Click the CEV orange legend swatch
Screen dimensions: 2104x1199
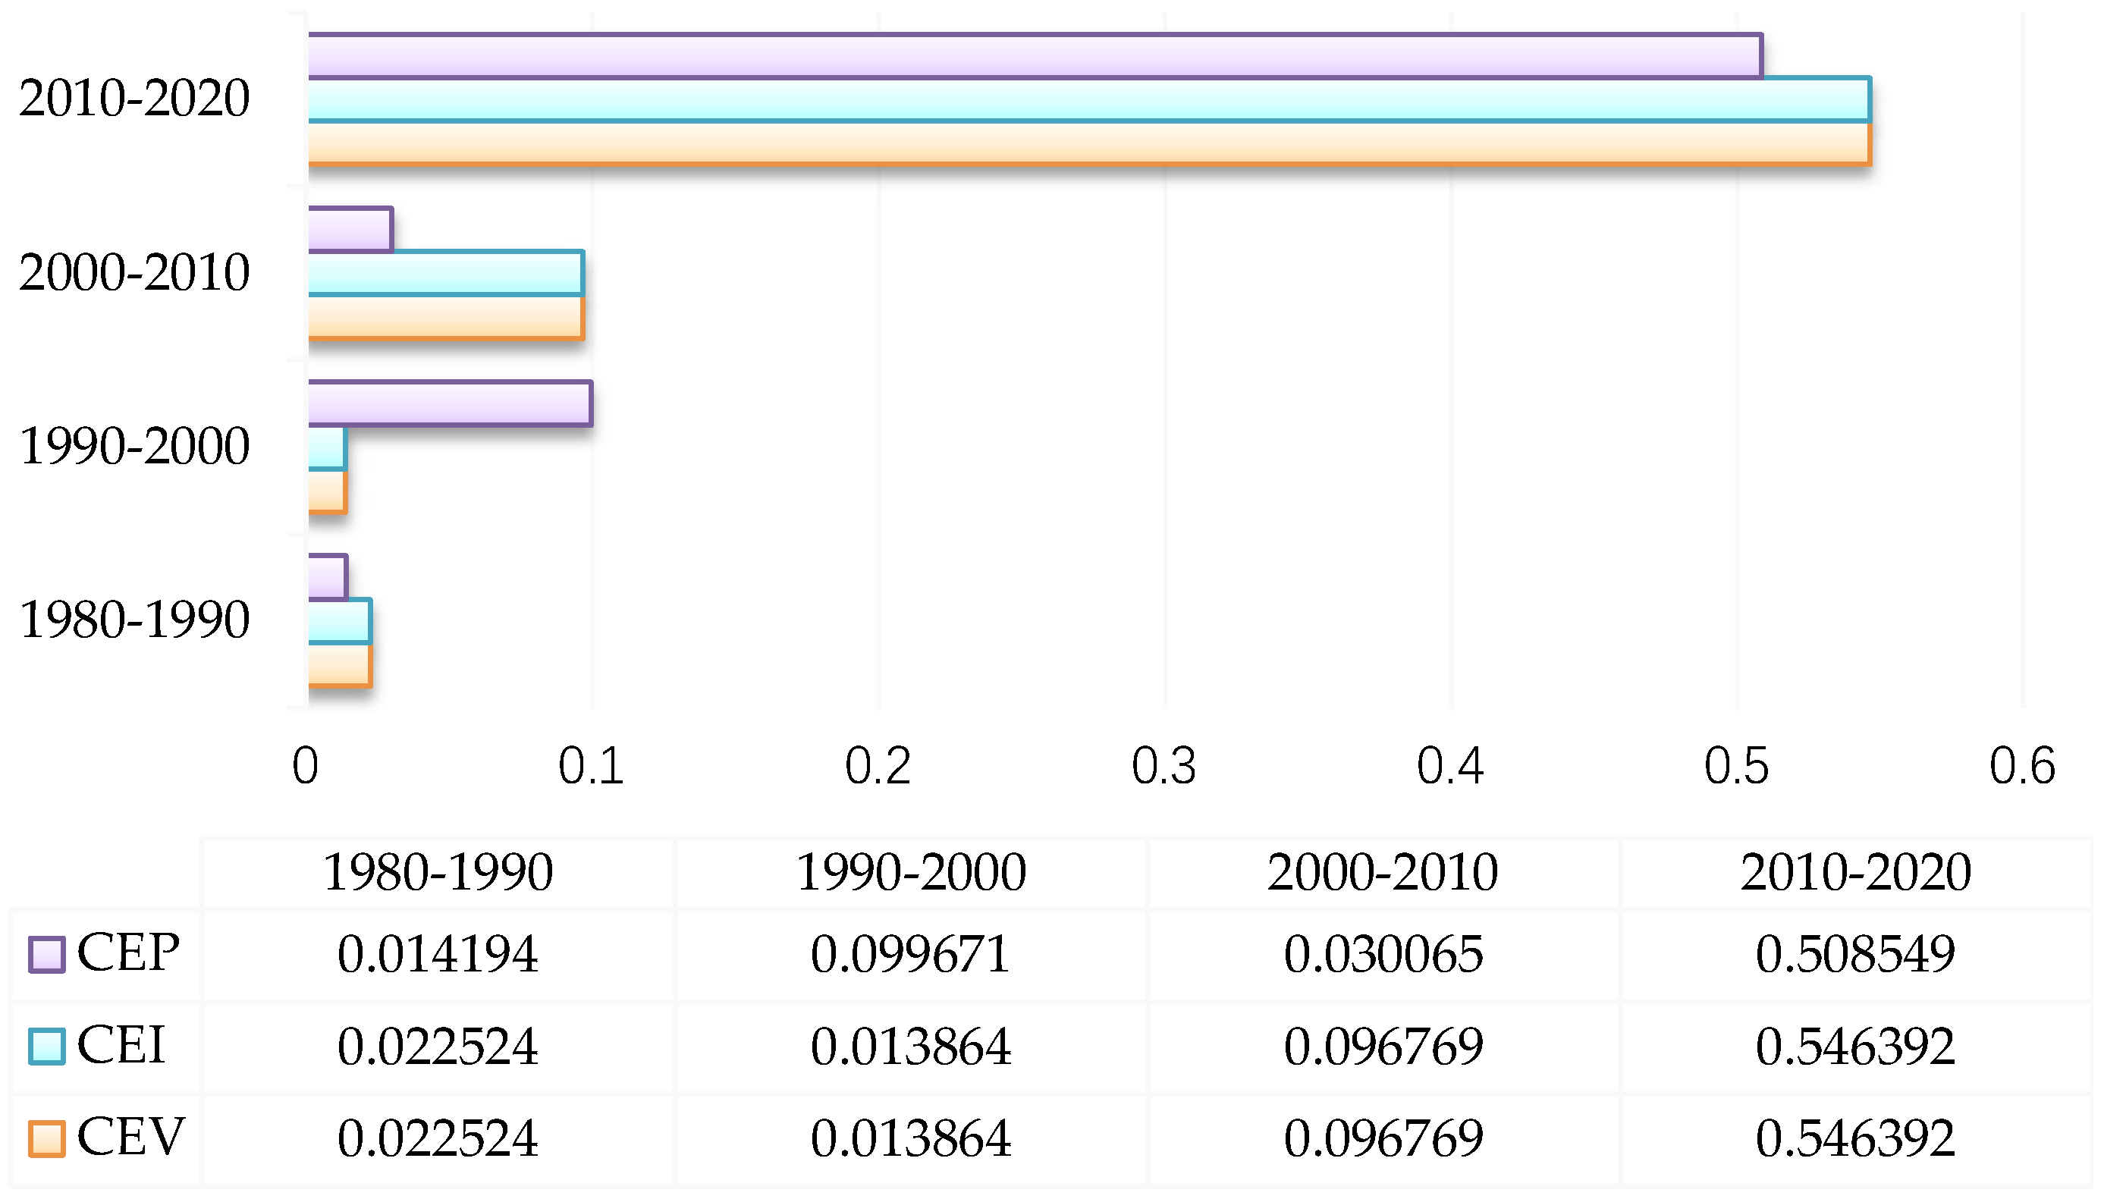(46, 1139)
